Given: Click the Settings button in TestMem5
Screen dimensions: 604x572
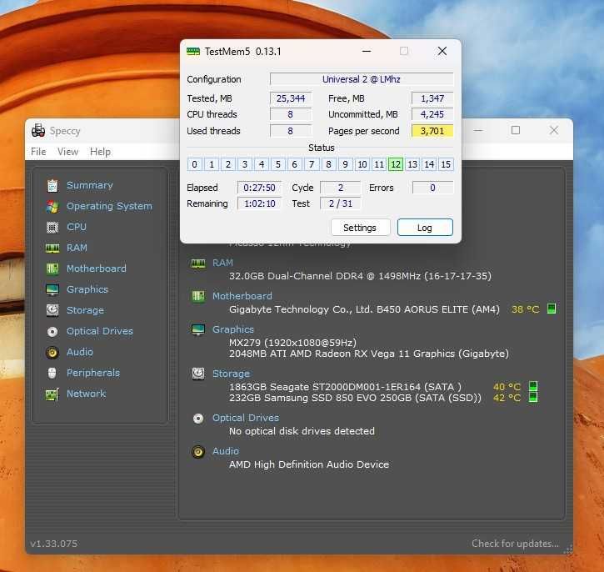Looking at the screenshot, I should [x=360, y=228].
